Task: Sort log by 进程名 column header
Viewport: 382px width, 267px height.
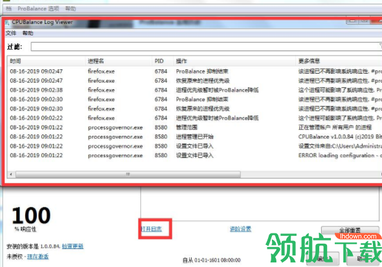Action: tap(118, 61)
